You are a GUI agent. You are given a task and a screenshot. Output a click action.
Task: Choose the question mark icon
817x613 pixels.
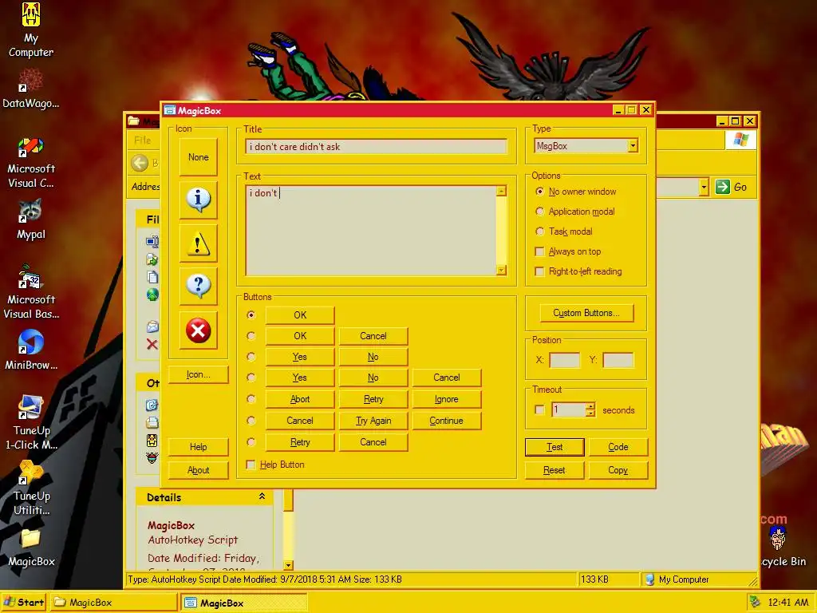[x=198, y=287]
